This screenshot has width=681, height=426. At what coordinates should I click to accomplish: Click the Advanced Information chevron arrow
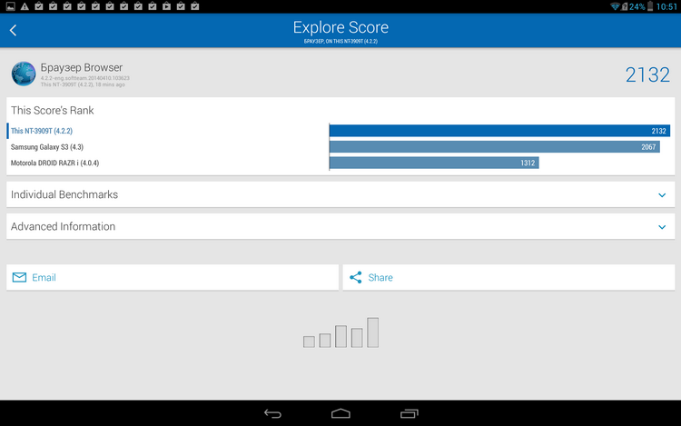click(x=662, y=227)
